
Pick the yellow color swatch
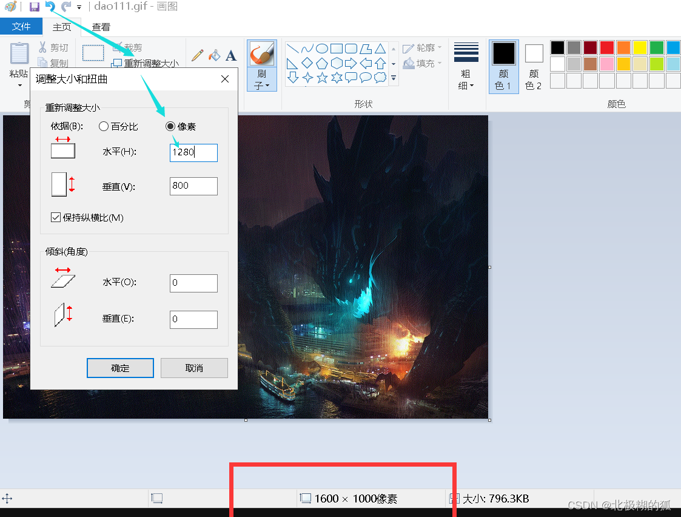point(640,47)
